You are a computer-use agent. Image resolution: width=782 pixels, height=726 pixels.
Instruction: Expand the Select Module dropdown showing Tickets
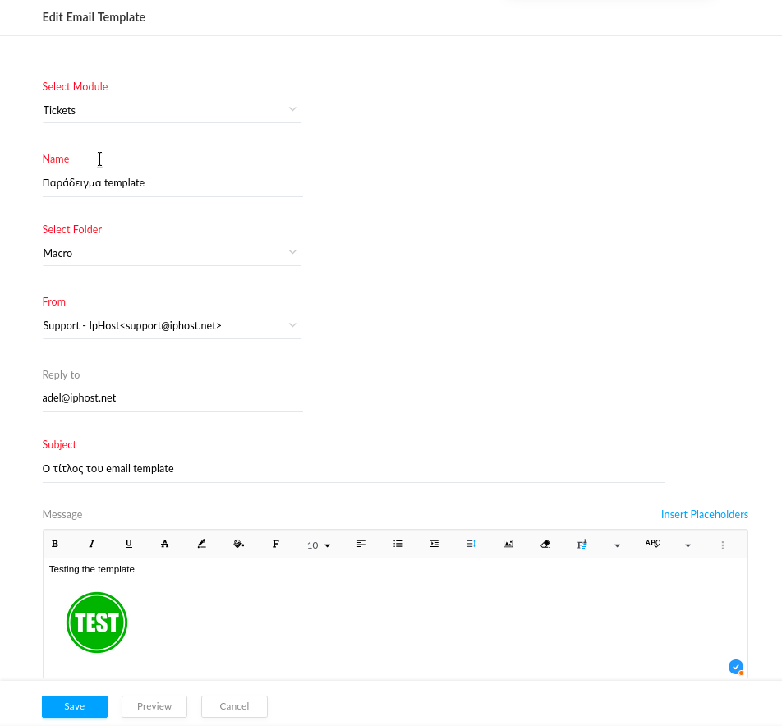click(172, 110)
